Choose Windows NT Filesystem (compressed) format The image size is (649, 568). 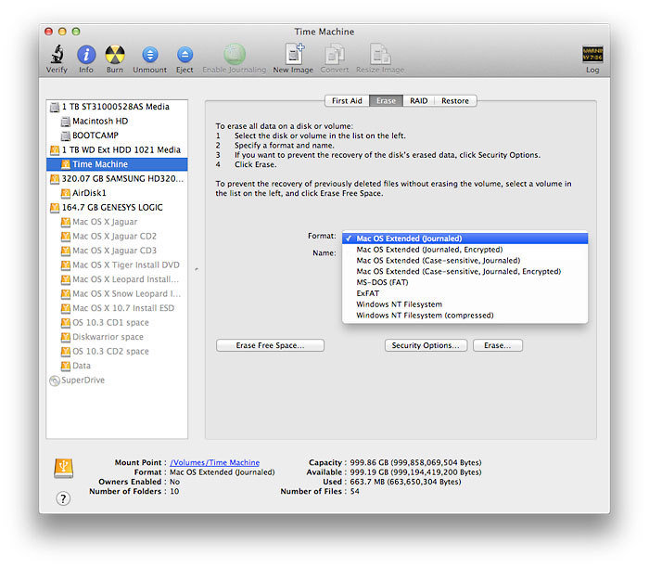pos(464,316)
